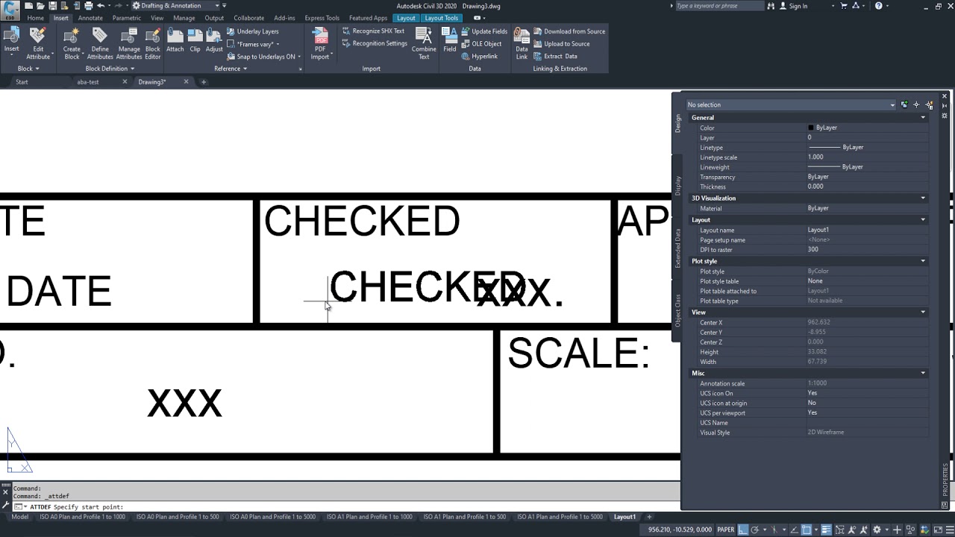The height and width of the screenshot is (537, 955).
Task: Click the Plot printer icon
Action: coord(88,6)
